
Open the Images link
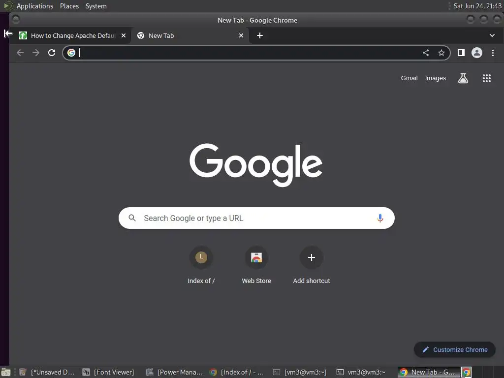[436, 78]
